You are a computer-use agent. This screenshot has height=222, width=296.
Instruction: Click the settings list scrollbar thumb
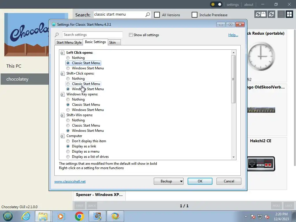click(x=234, y=79)
